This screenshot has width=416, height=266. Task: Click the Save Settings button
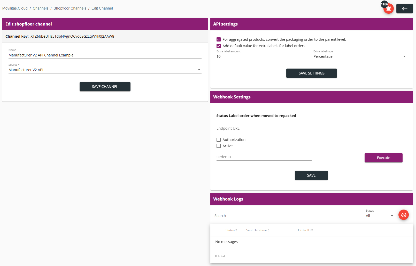point(312,73)
